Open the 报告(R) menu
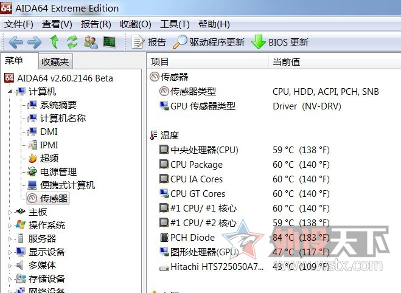The width and height of the screenshot is (401, 293). (x=96, y=24)
